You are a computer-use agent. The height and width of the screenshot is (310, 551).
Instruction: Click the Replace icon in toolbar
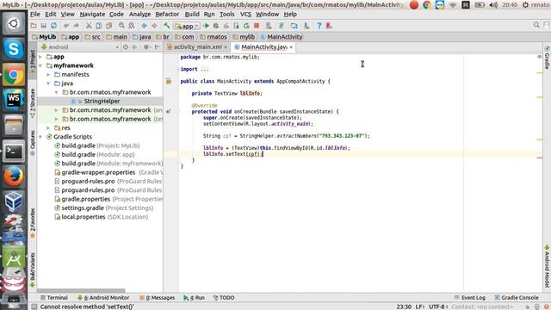132,26
